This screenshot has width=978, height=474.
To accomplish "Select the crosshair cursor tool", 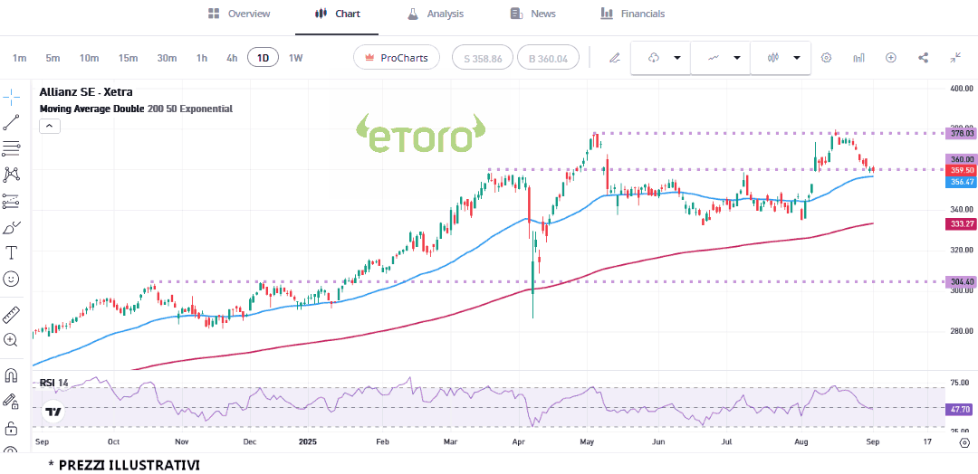I will [x=12, y=97].
